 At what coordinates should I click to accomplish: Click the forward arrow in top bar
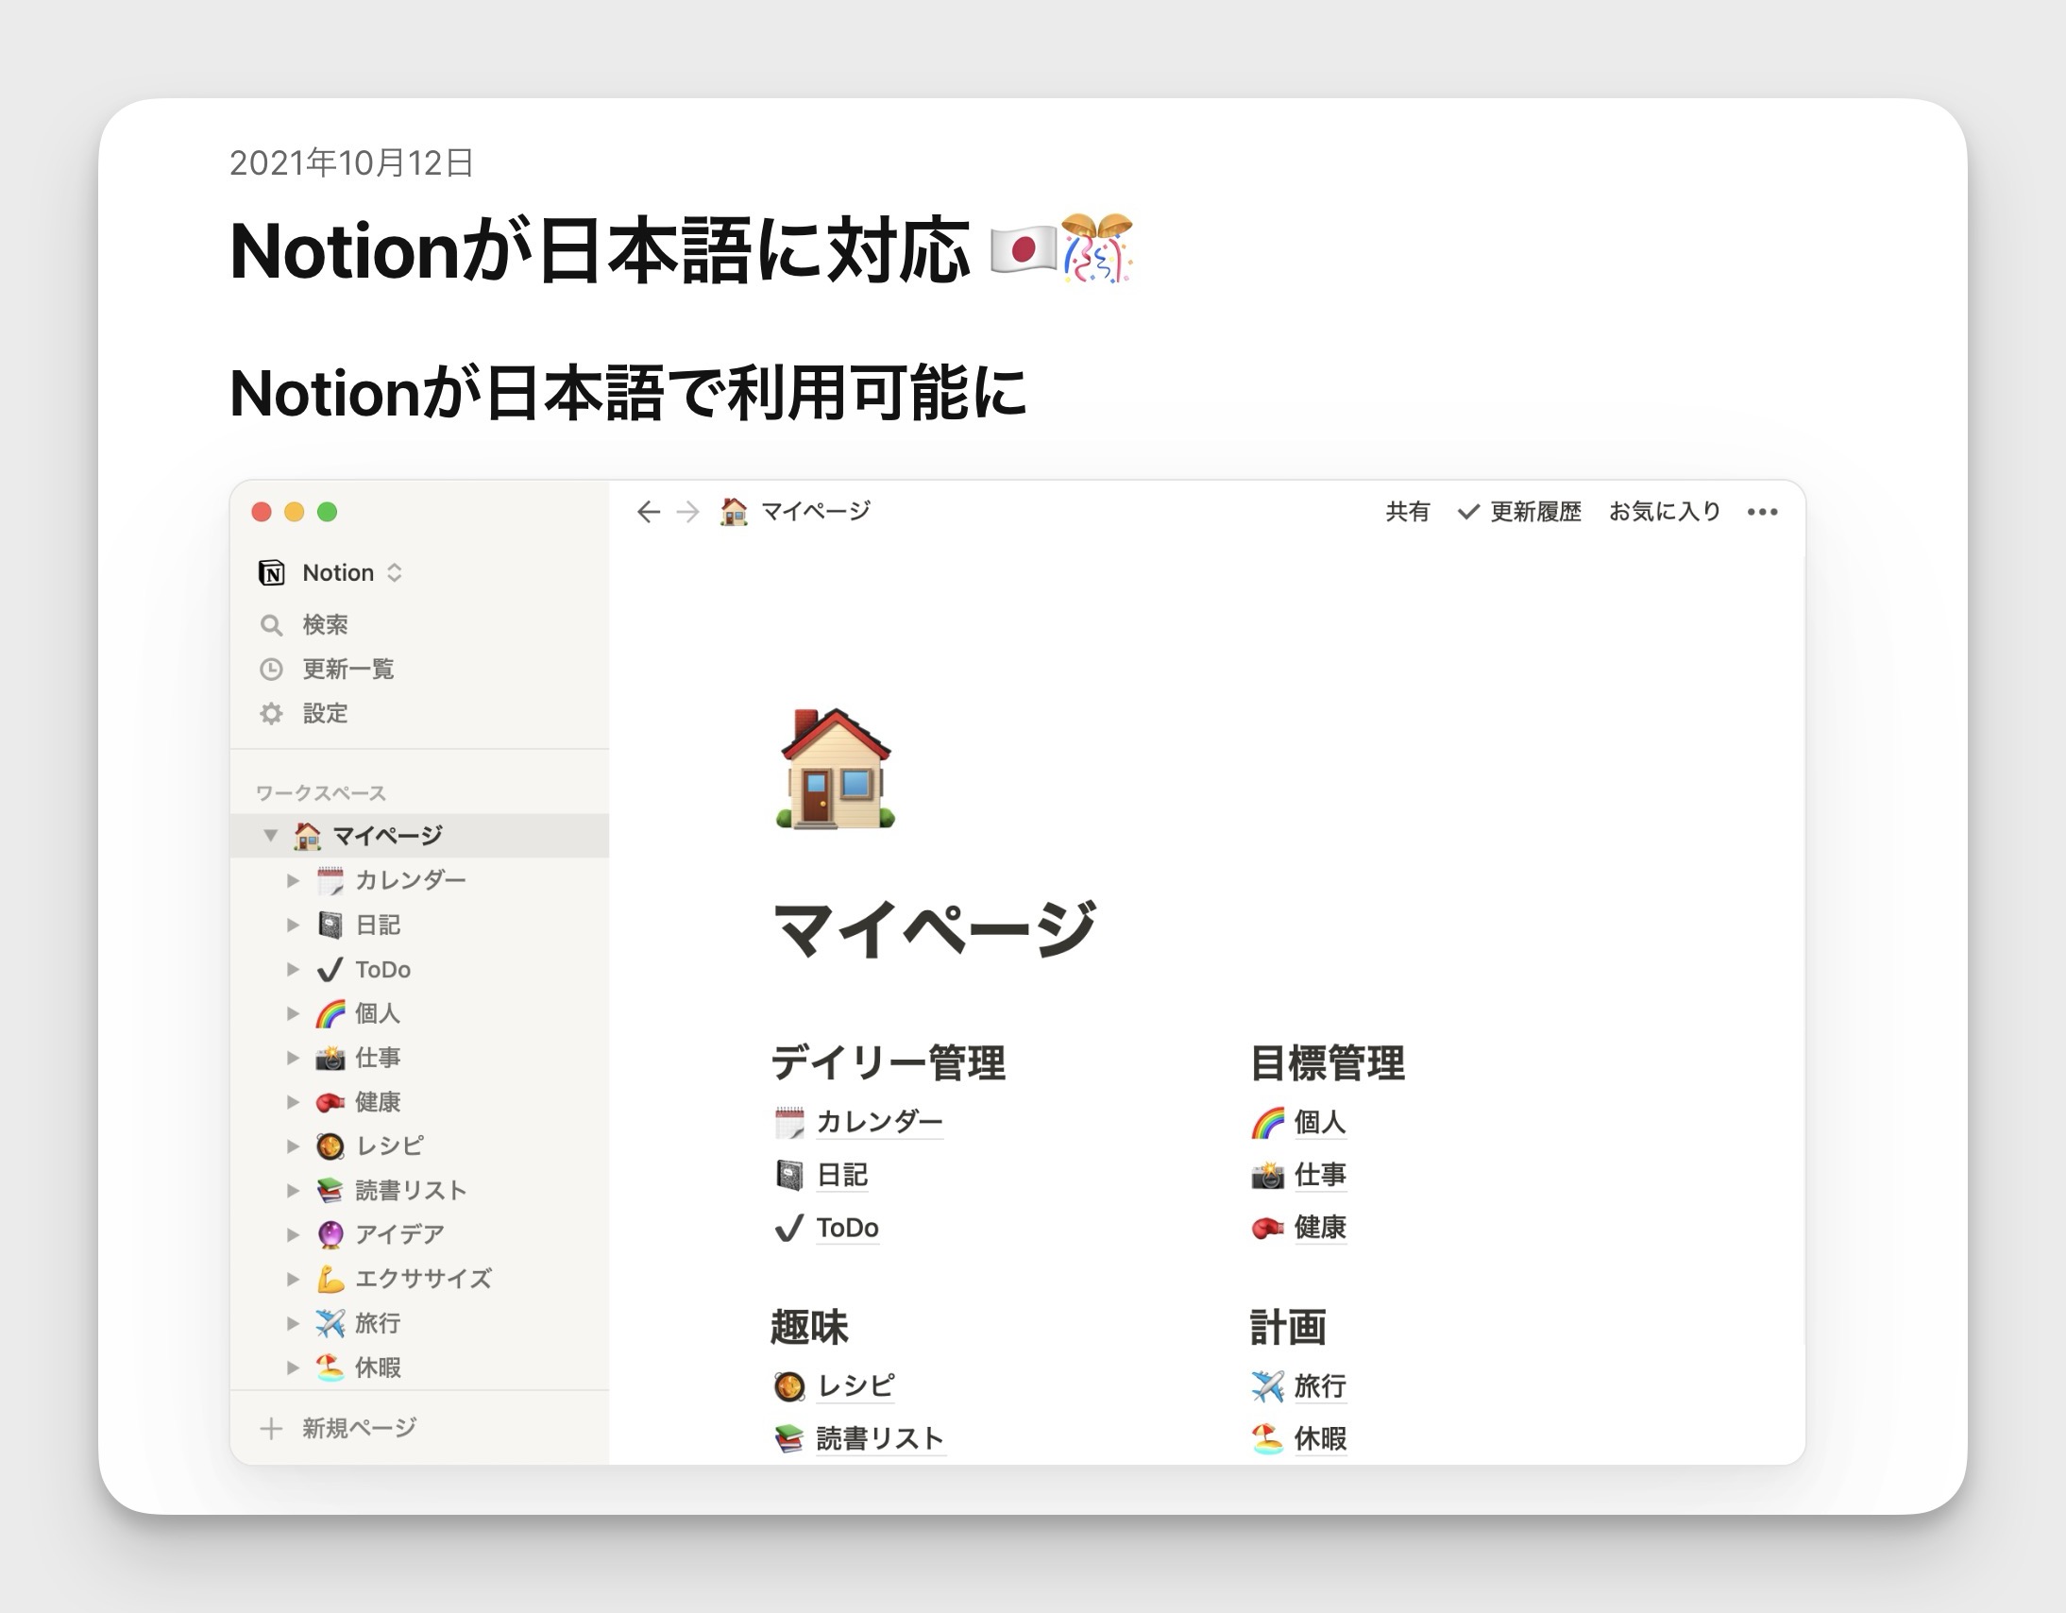[x=687, y=512]
